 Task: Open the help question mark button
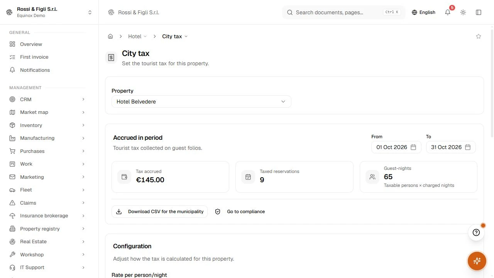pyautogui.click(x=476, y=232)
